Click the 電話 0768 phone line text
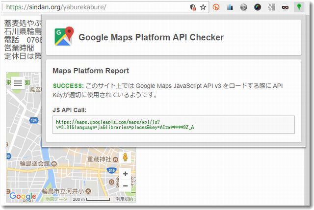This screenshot has width=314, height=210. tap(23, 40)
